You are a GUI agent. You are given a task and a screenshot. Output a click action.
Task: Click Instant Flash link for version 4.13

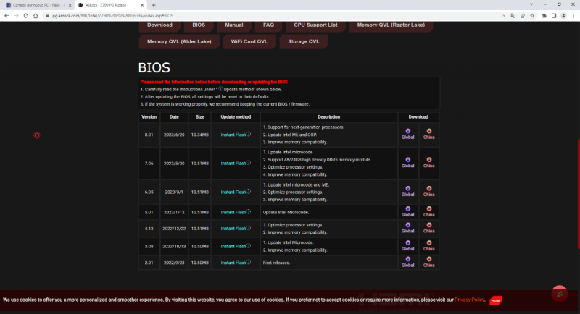click(x=233, y=229)
